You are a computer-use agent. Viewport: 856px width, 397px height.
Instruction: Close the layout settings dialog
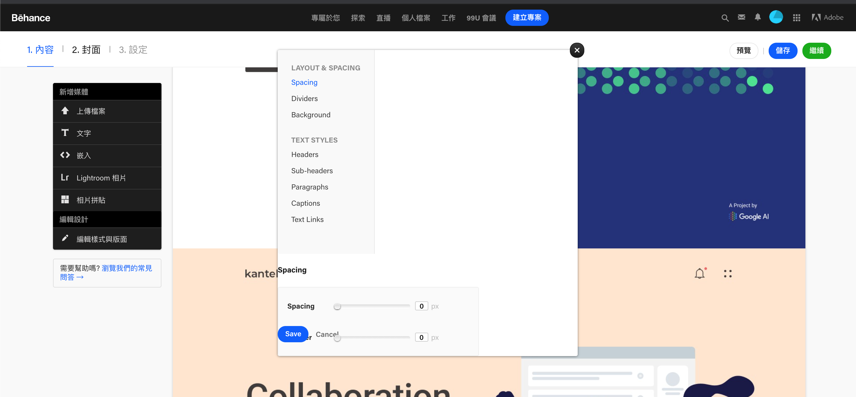tap(577, 51)
